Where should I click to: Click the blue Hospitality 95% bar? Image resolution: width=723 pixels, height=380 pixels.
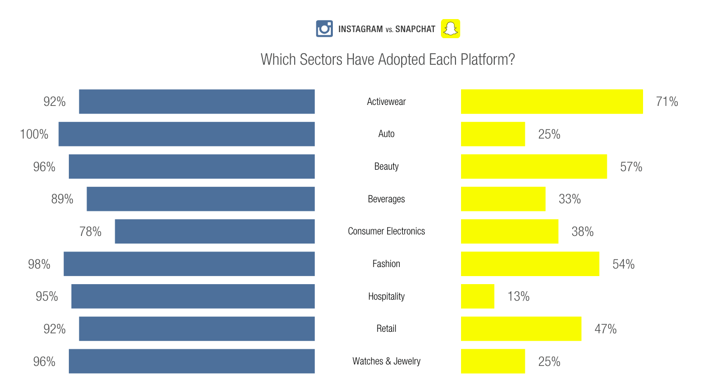click(193, 296)
